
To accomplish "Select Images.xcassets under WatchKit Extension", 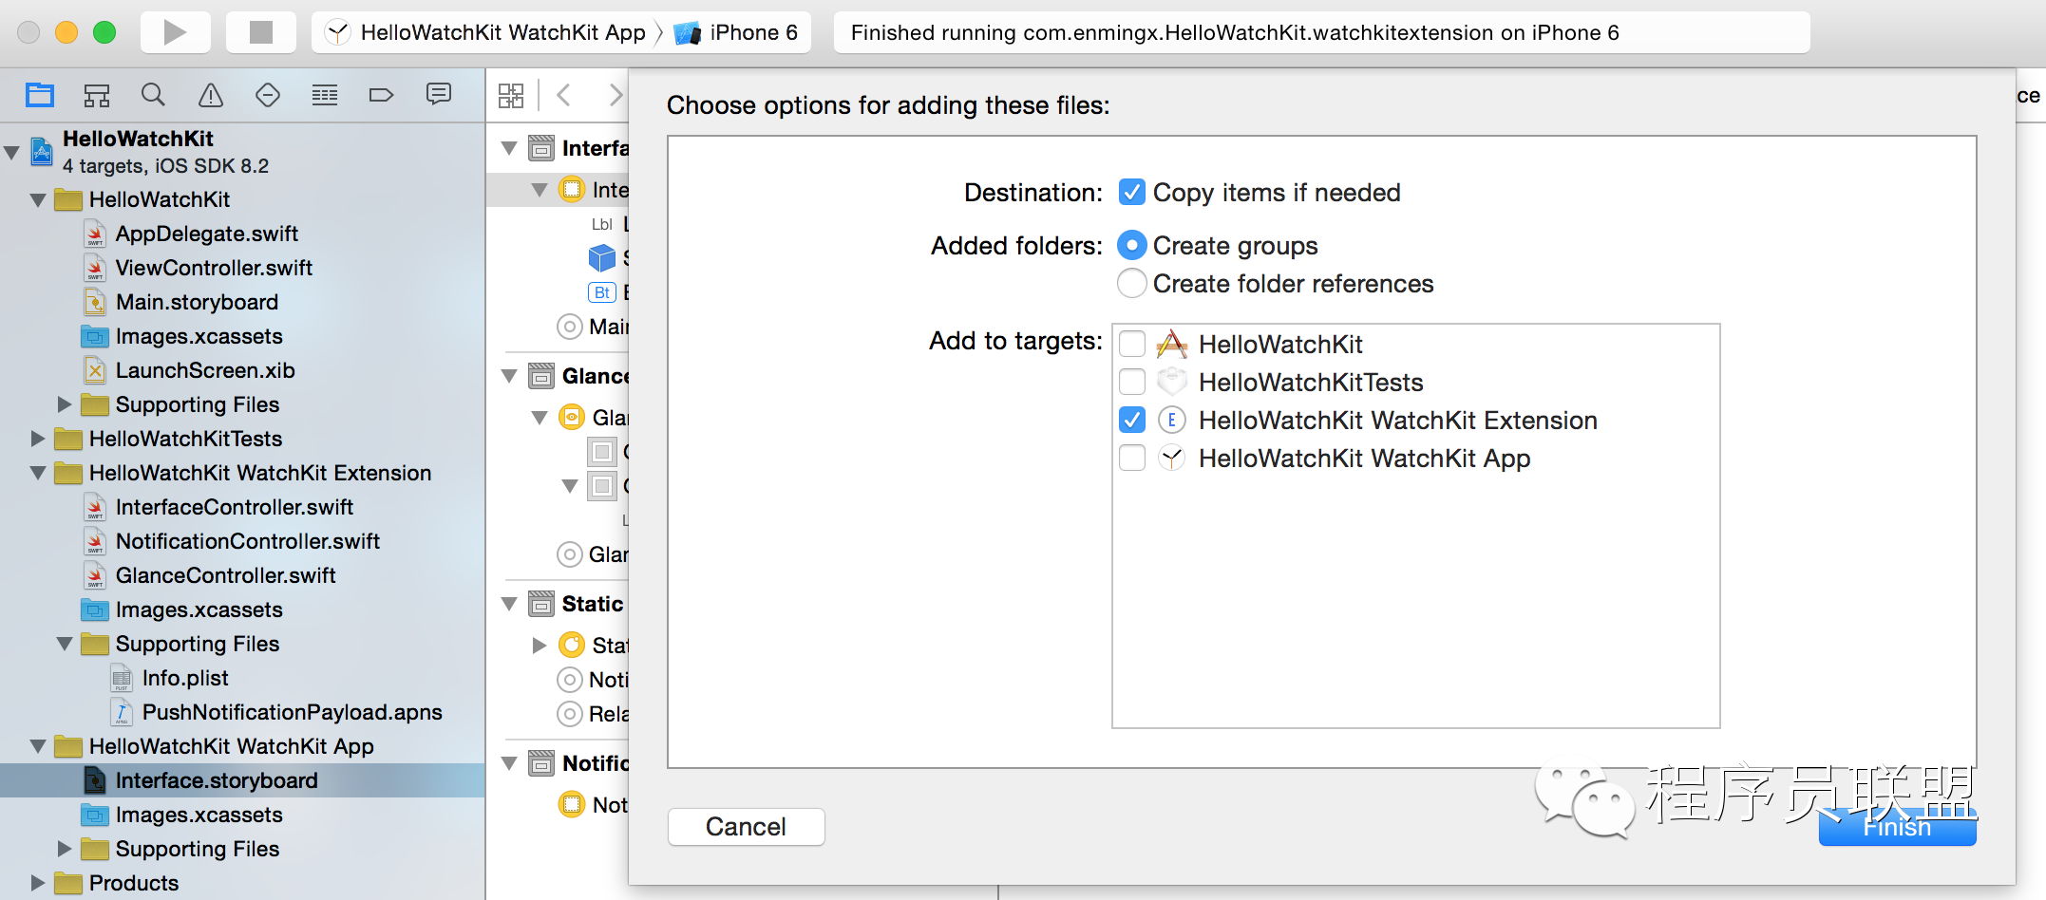I will (199, 609).
